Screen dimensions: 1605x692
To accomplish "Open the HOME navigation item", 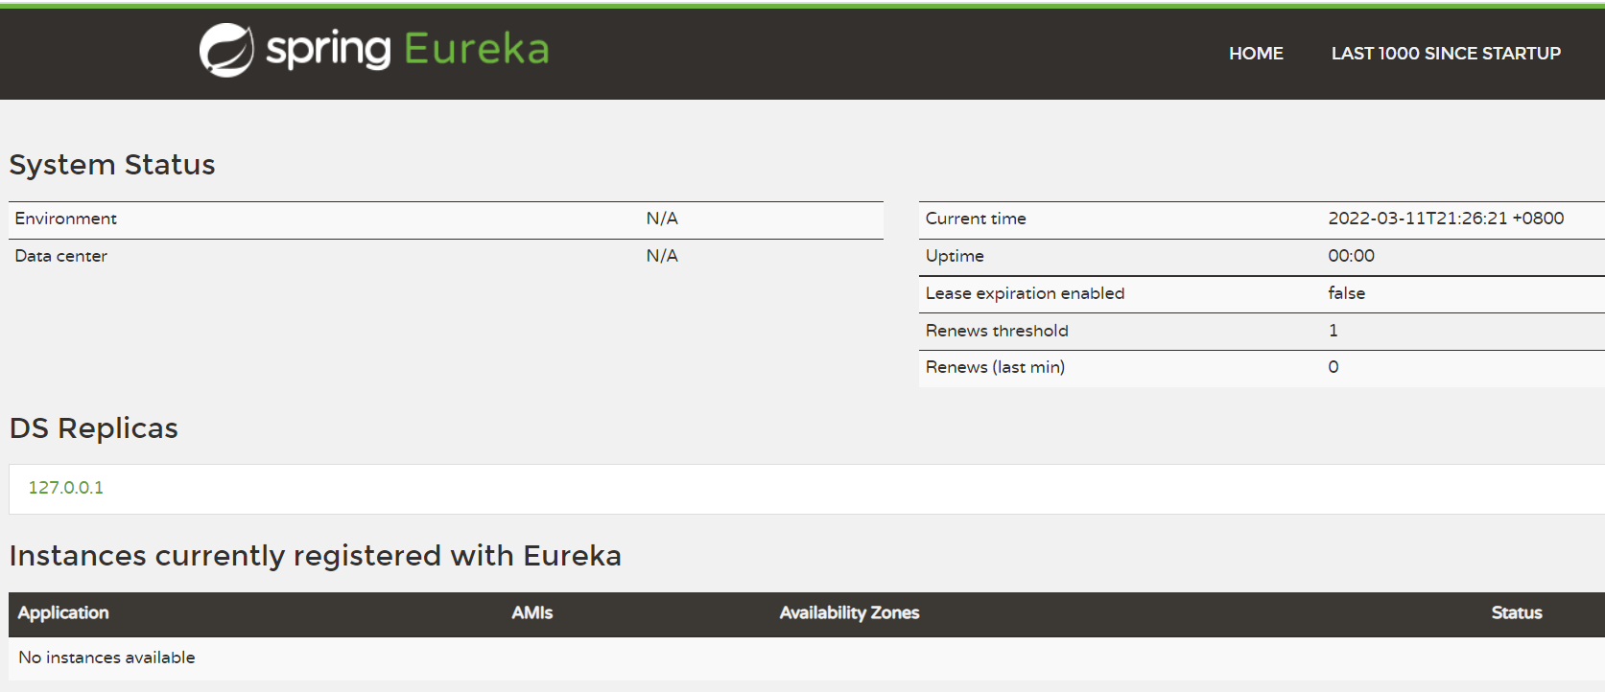I will [1256, 54].
